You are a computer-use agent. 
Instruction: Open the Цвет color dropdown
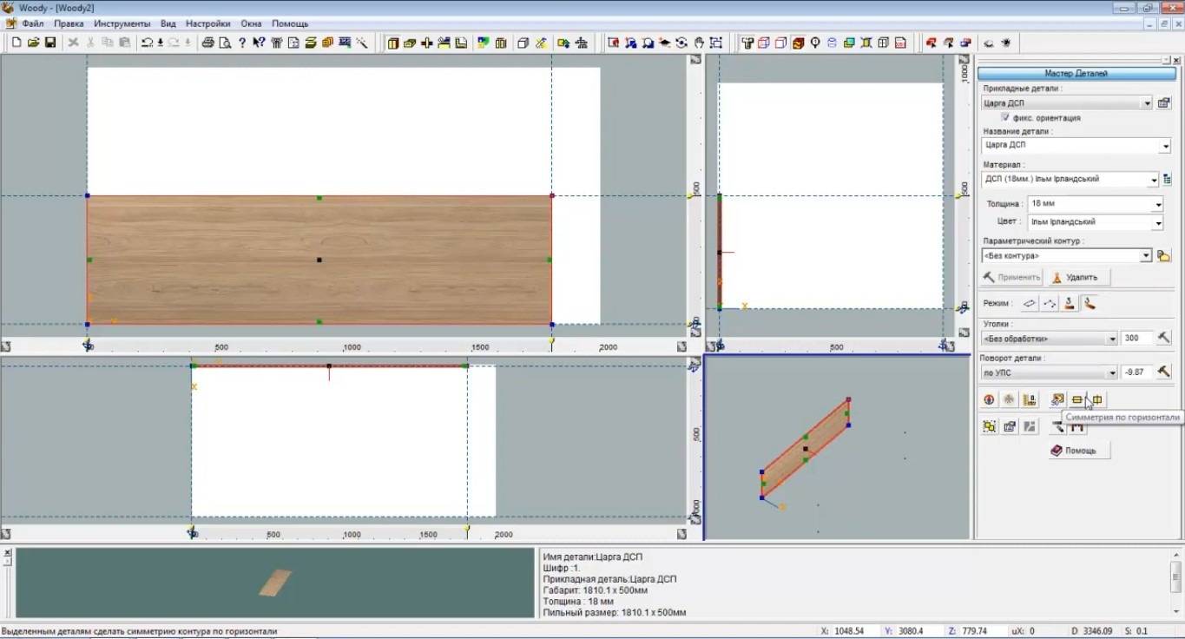1158,223
